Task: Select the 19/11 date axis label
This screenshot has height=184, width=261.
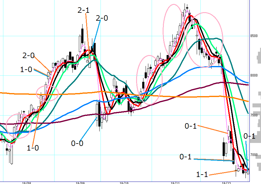Action: coord(175,183)
